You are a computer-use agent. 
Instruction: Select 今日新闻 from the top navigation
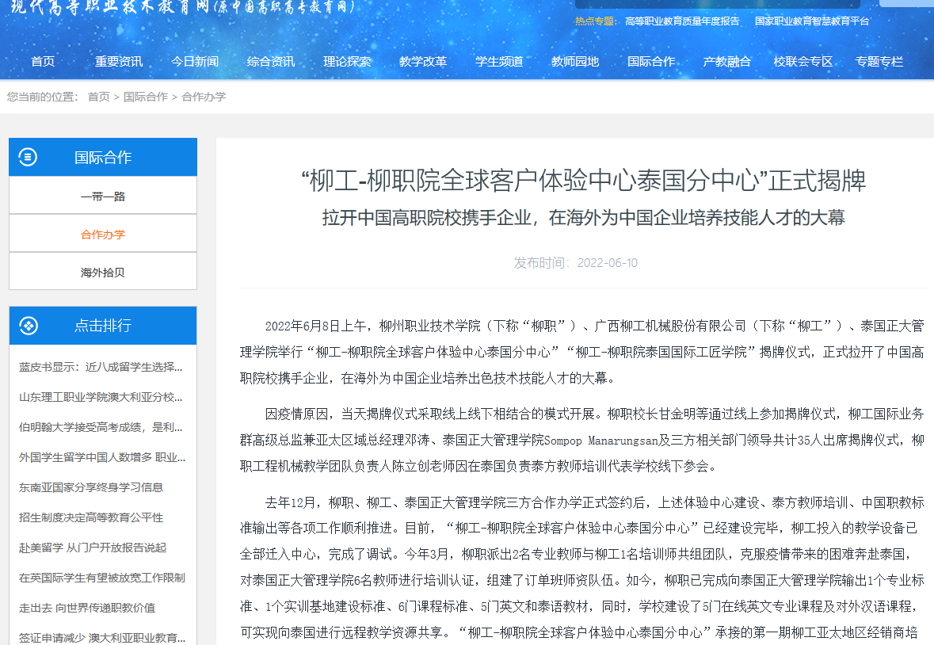pyautogui.click(x=195, y=62)
